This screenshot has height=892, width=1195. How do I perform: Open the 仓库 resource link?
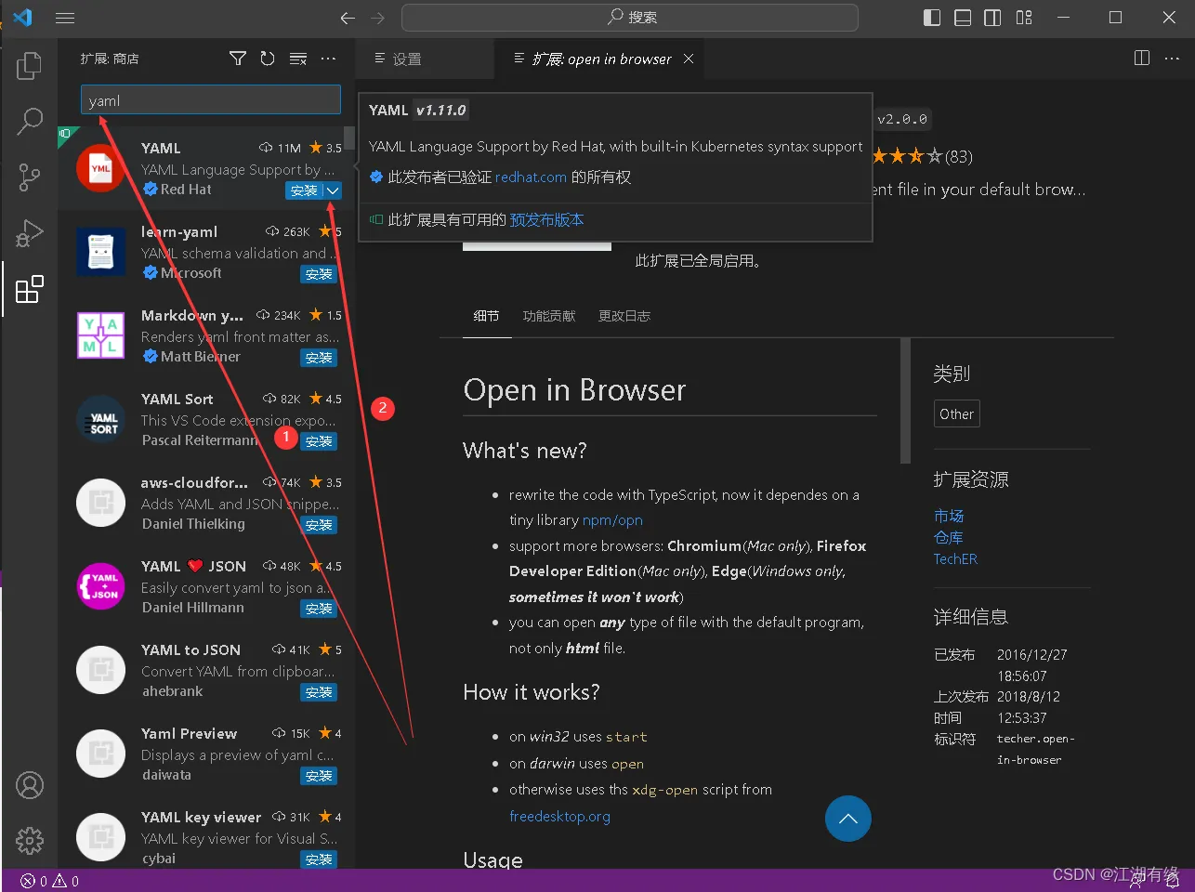[x=949, y=537]
